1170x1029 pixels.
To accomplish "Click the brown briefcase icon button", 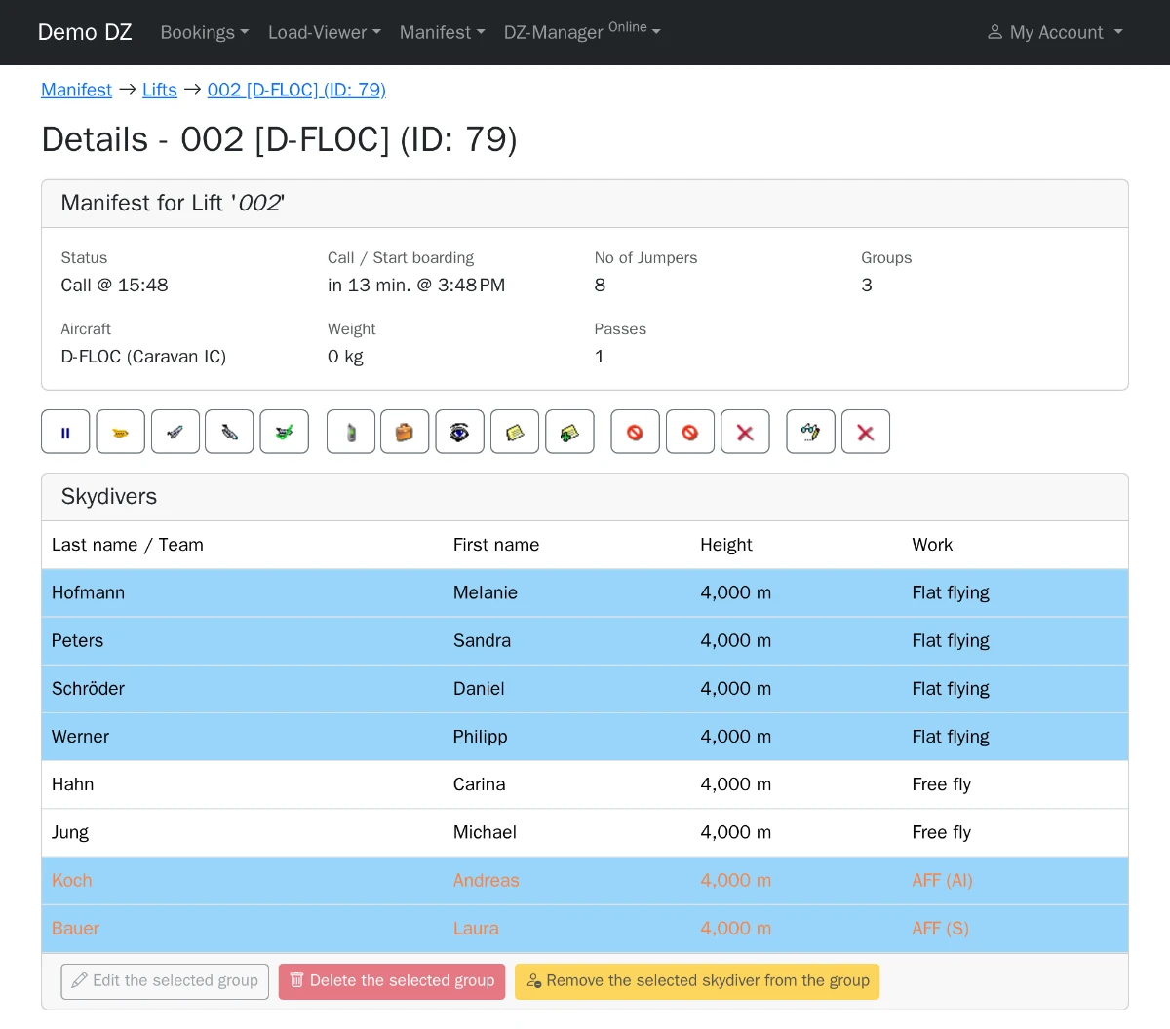I will pos(405,432).
